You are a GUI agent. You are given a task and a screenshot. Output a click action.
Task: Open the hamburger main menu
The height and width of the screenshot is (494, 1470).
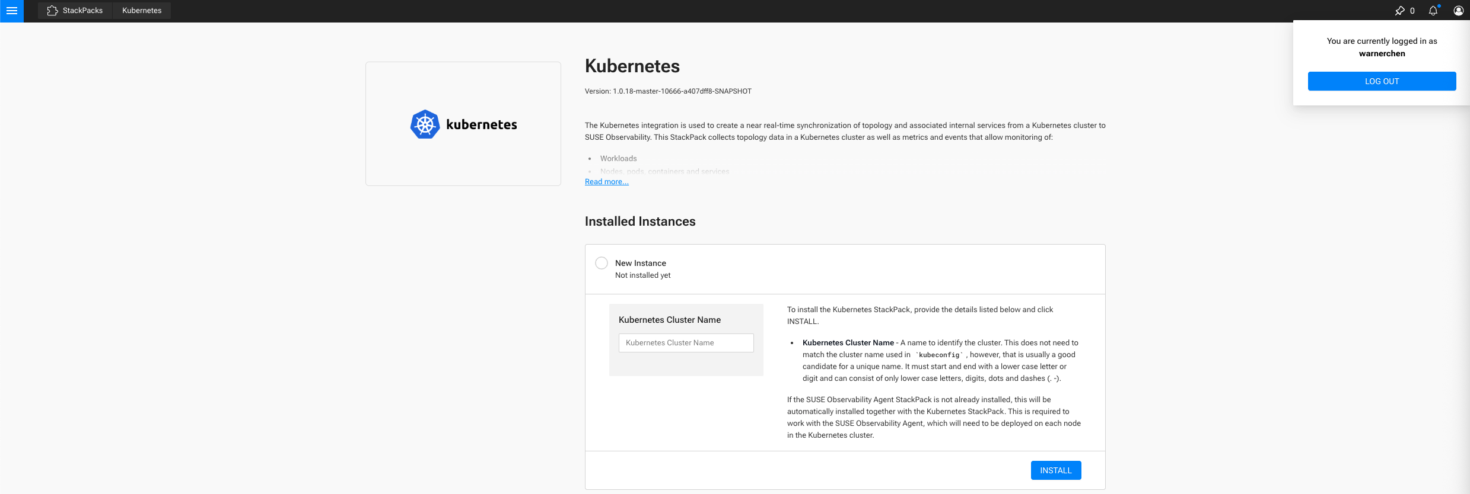12,11
